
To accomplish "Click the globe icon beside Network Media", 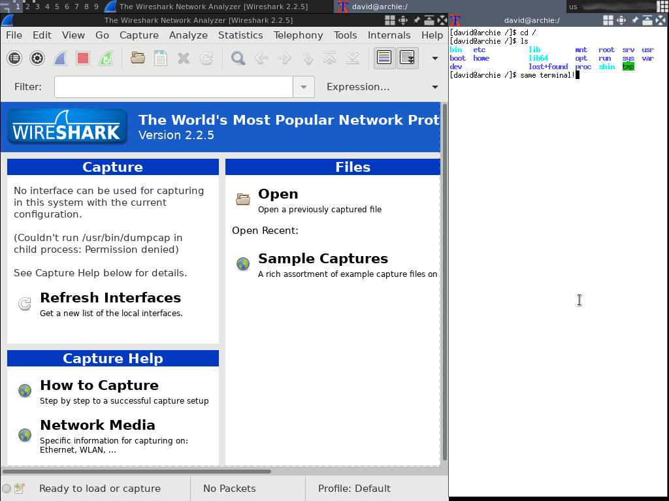I will coord(25,435).
